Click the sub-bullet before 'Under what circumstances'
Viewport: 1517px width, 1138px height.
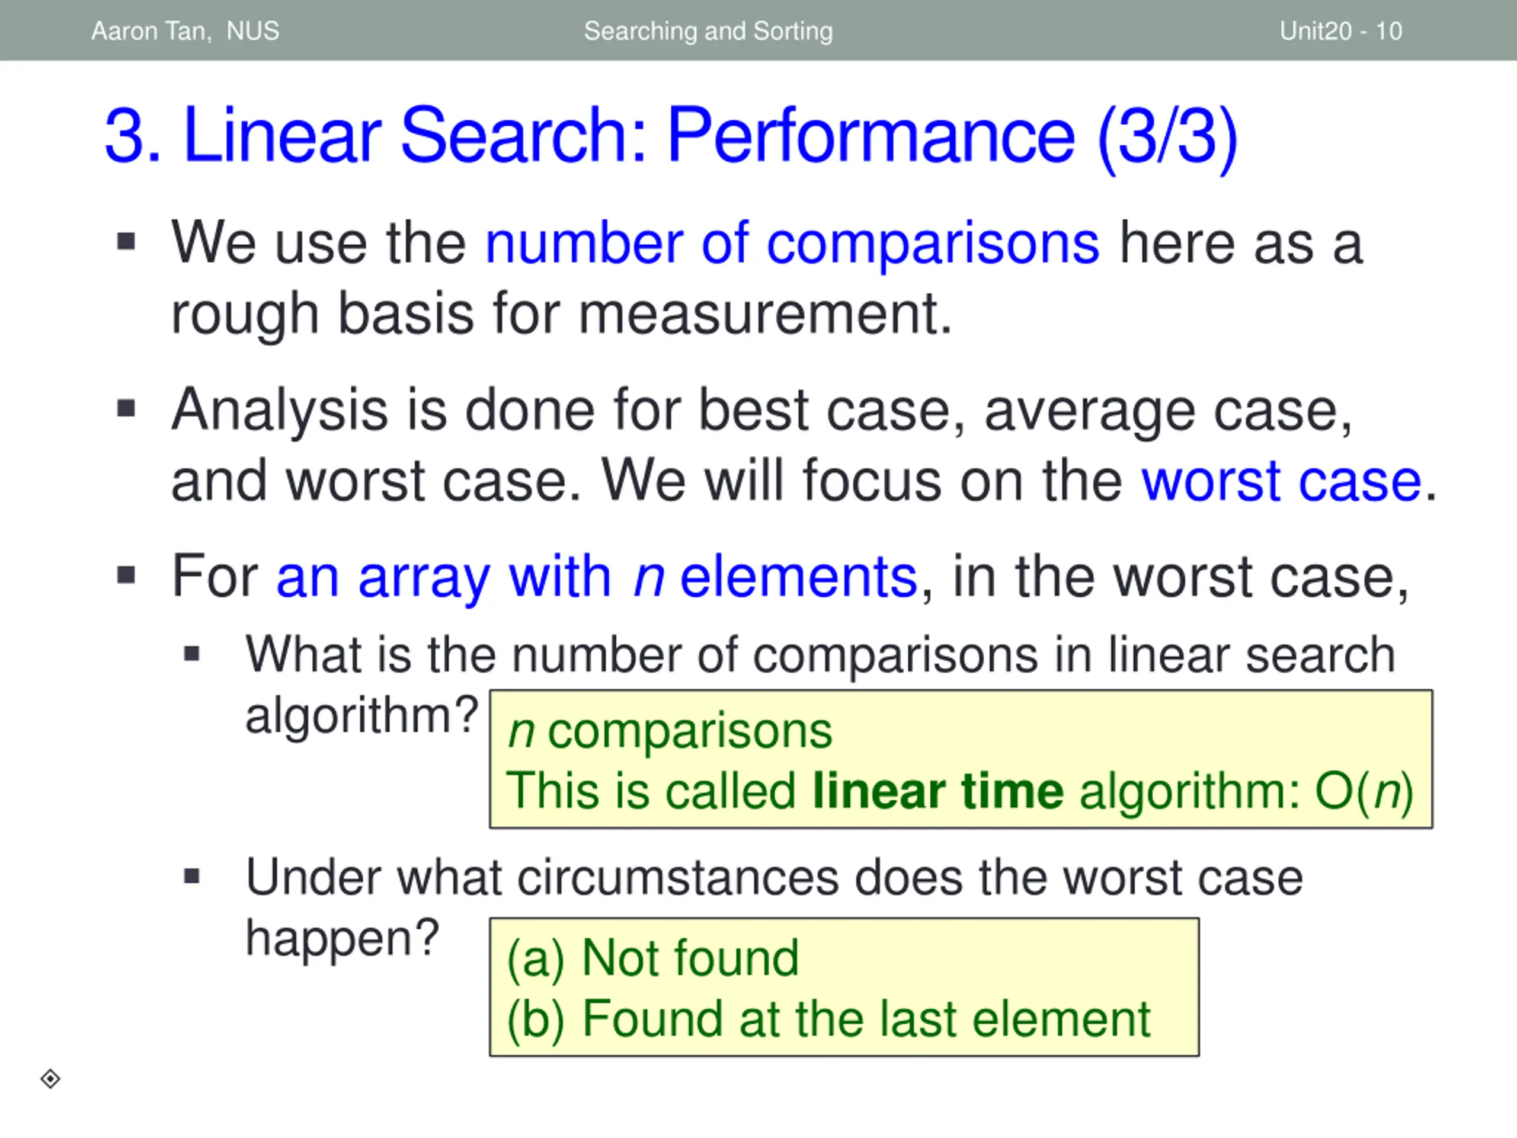(x=192, y=876)
